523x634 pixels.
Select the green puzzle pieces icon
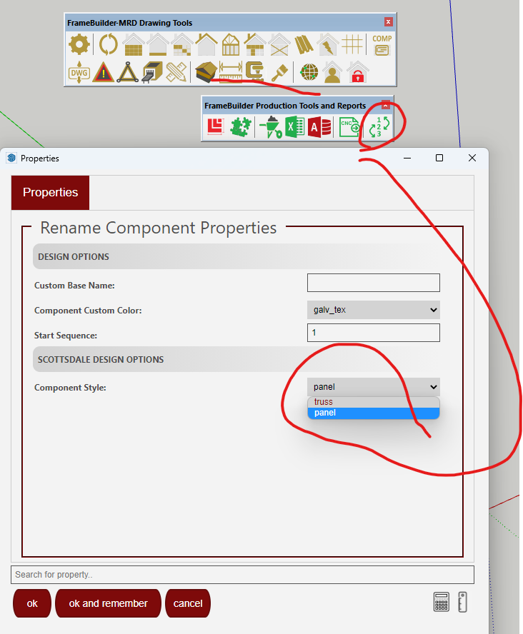pos(241,127)
